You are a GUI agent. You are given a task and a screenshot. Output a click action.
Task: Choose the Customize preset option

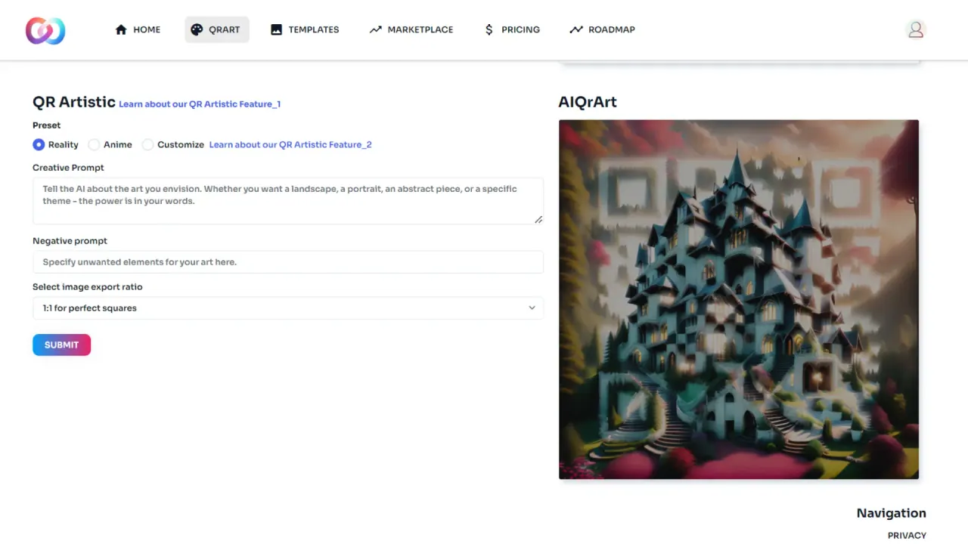click(147, 144)
